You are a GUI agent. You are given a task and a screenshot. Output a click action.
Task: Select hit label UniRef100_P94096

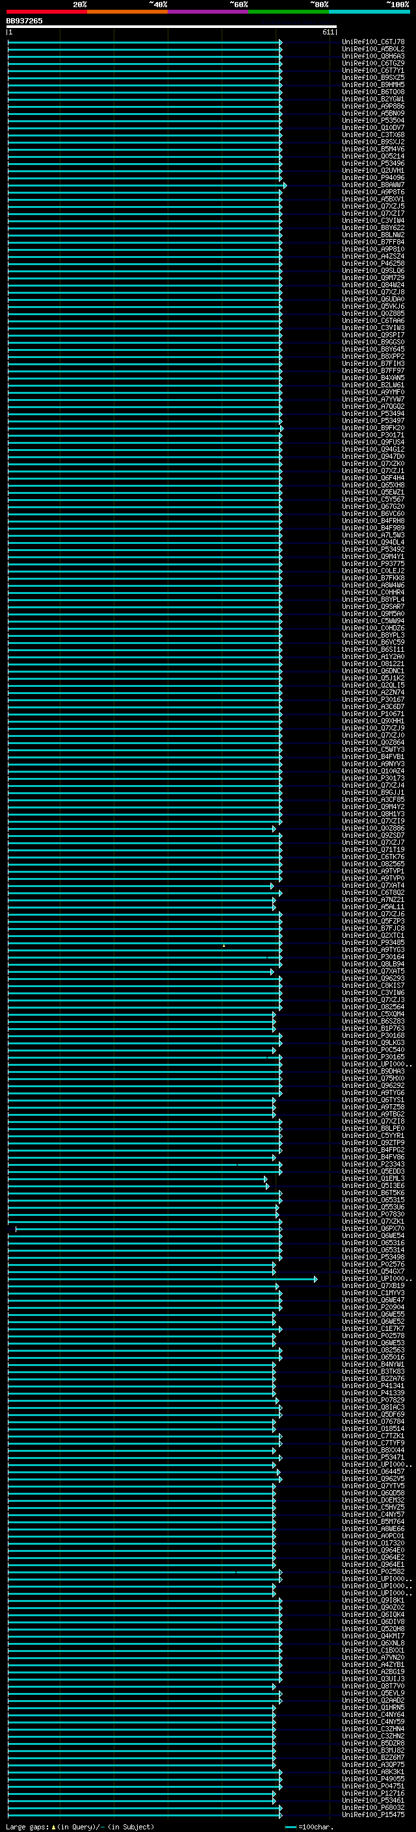click(x=373, y=178)
